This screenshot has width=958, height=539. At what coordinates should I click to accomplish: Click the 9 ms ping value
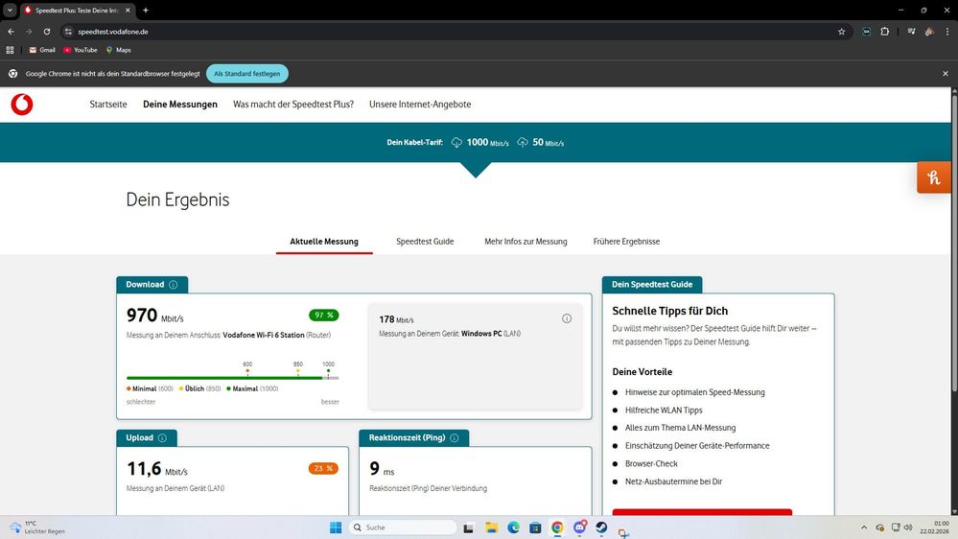tap(382, 469)
